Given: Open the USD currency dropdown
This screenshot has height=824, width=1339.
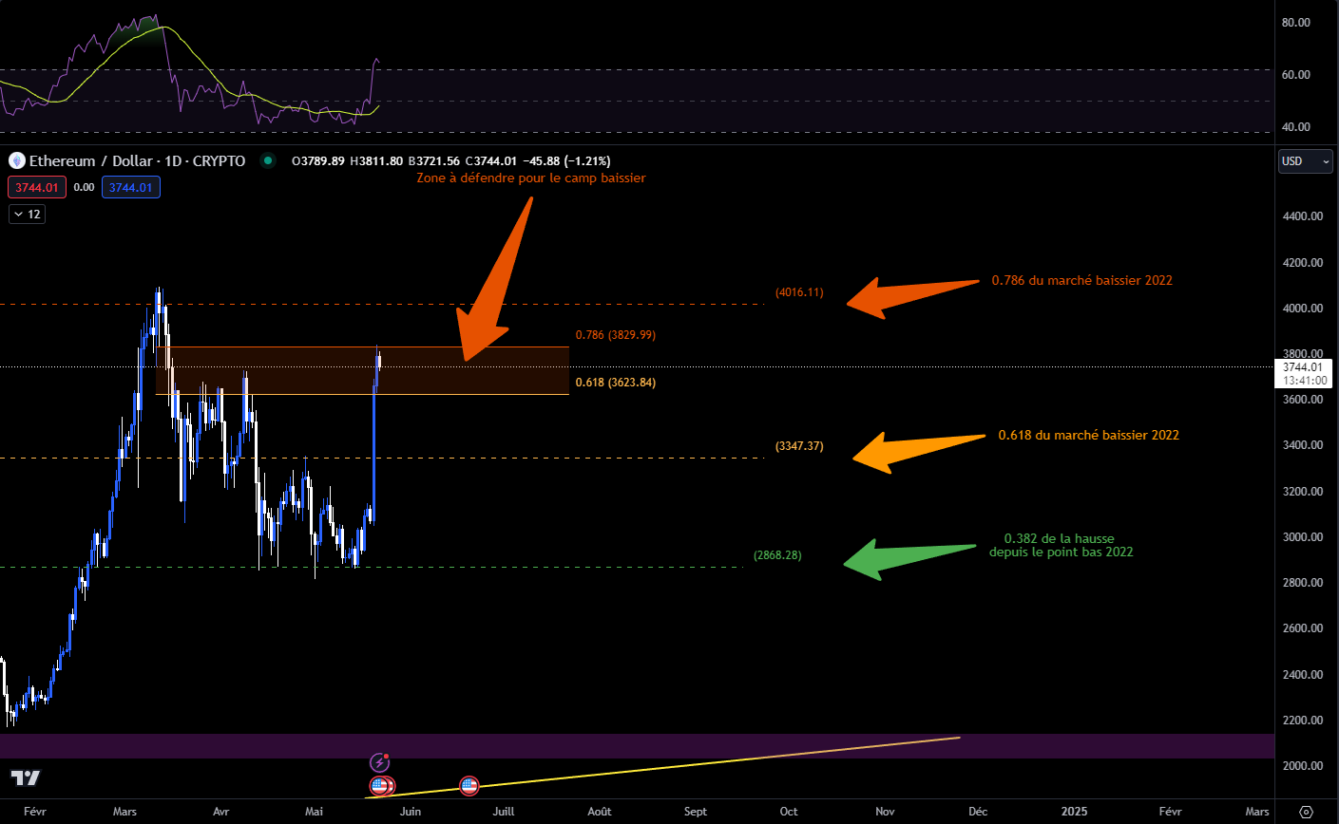Looking at the screenshot, I should coord(1305,161).
